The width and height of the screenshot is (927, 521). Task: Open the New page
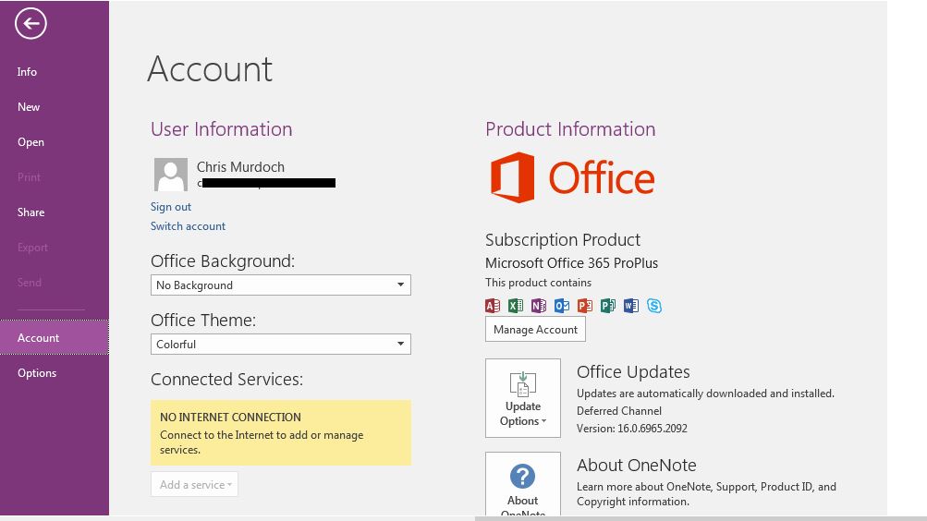point(55,107)
